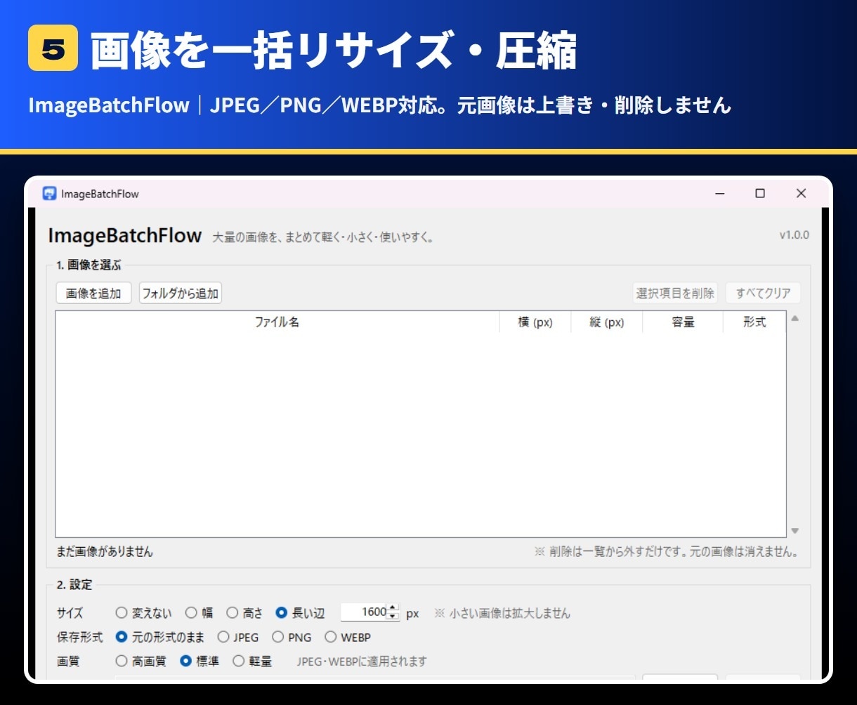
Task: Select the 高さ size option
Action: point(244,613)
